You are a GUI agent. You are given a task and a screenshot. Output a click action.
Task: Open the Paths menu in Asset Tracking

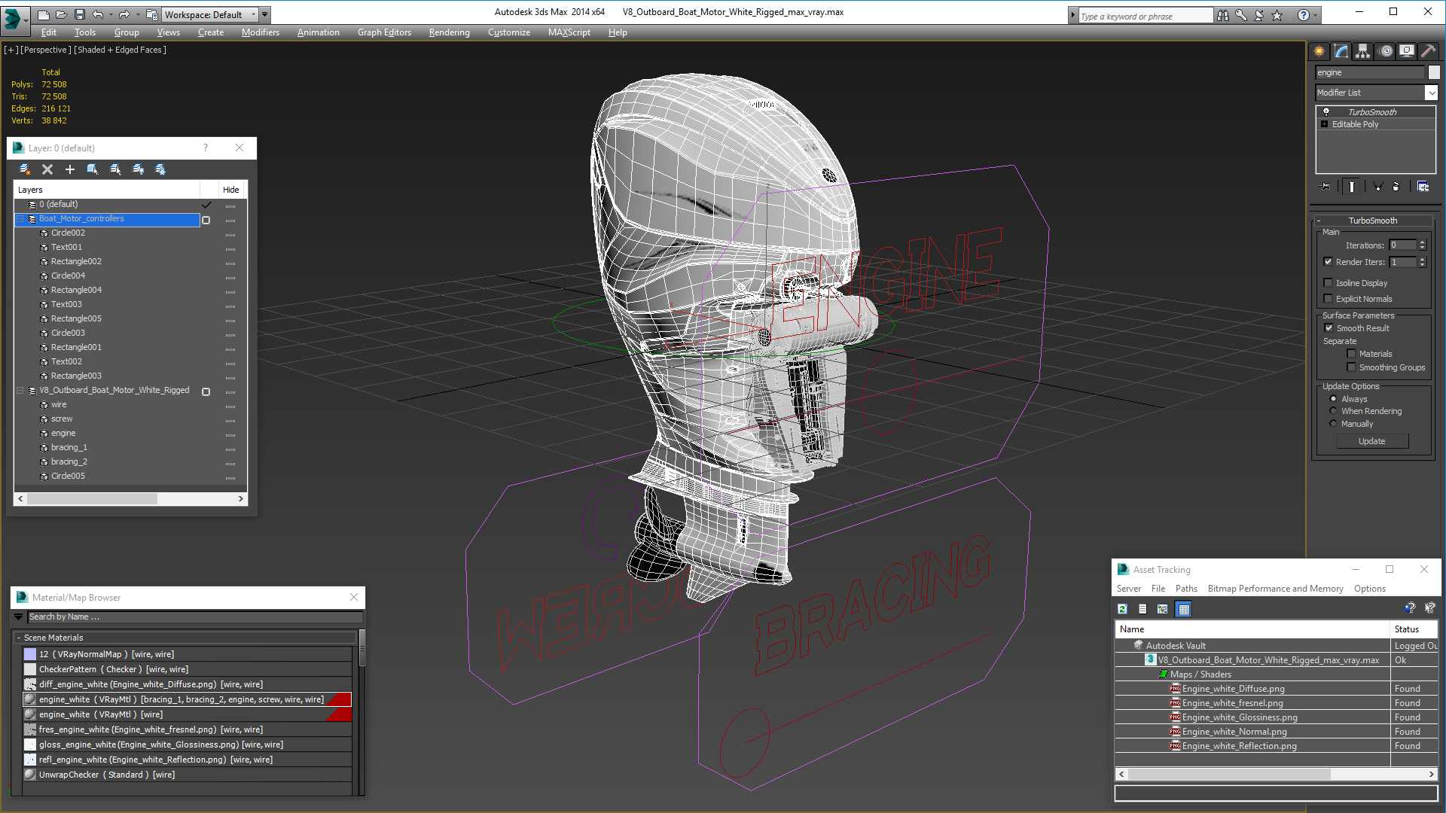click(x=1185, y=589)
